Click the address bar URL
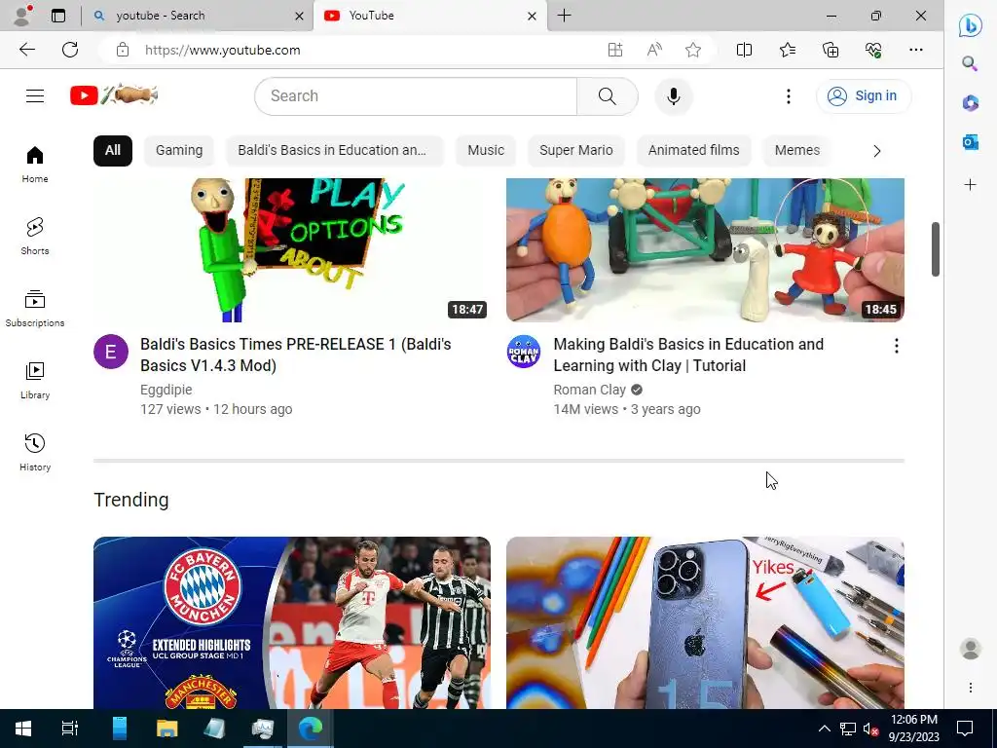 [x=223, y=51]
